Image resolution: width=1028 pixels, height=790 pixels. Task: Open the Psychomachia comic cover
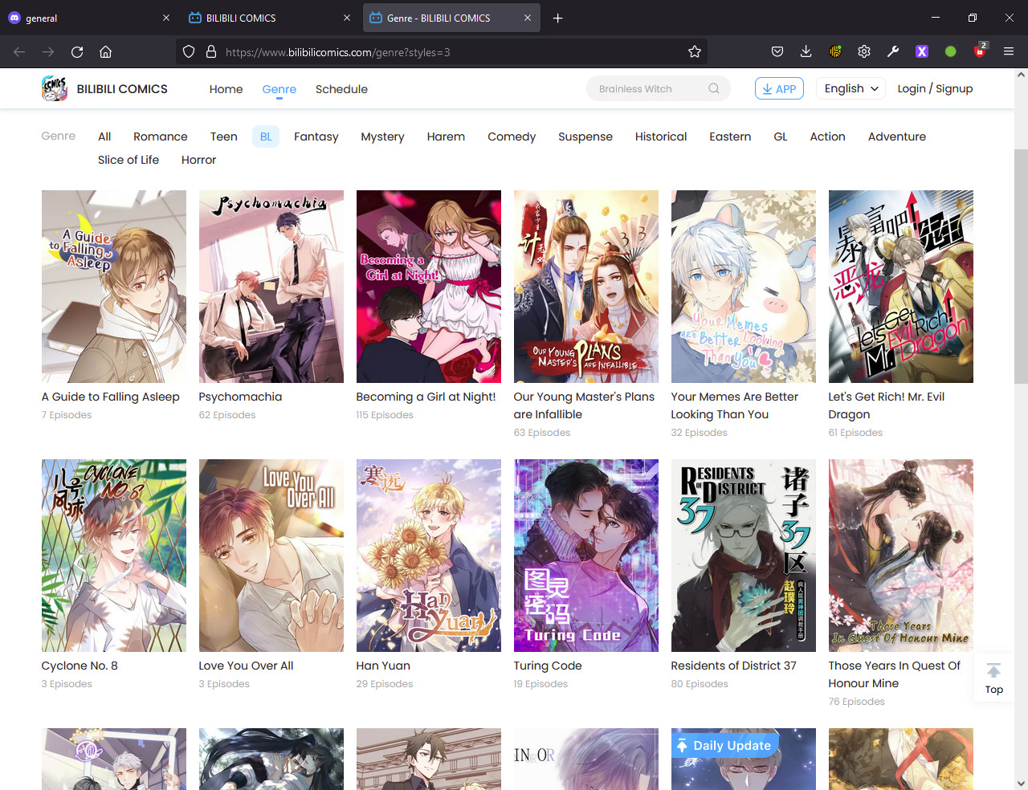tap(271, 287)
